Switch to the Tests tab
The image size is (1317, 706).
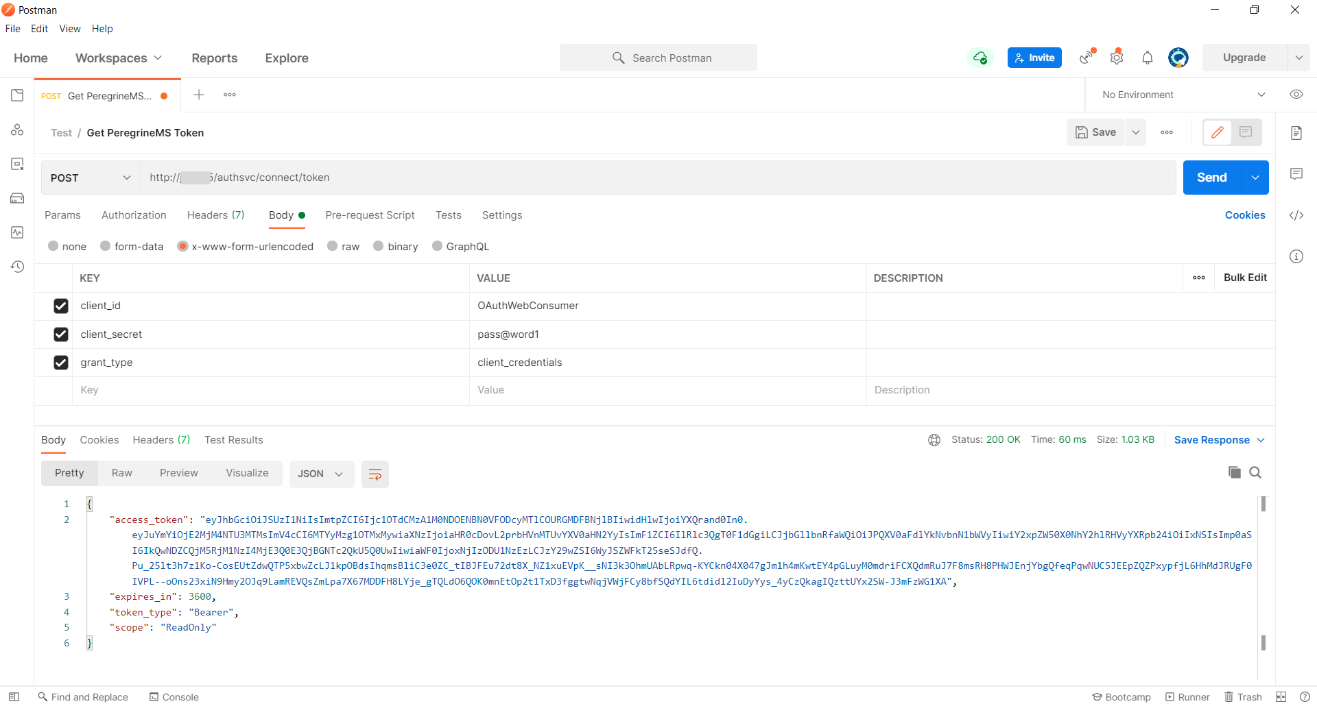pyautogui.click(x=449, y=215)
